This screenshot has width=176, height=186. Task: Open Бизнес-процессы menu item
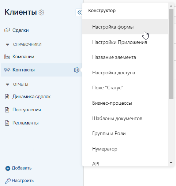coord(125,103)
